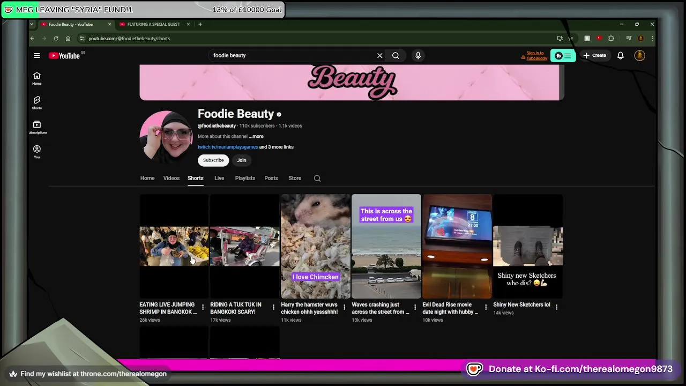Open Subscriptions in the YouTube sidebar

(x=37, y=128)
